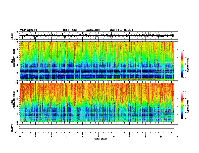The image size is (199, 153).
Task: Click the 'ch.1(V)' waveform axis label
Action: coord(12,35)
